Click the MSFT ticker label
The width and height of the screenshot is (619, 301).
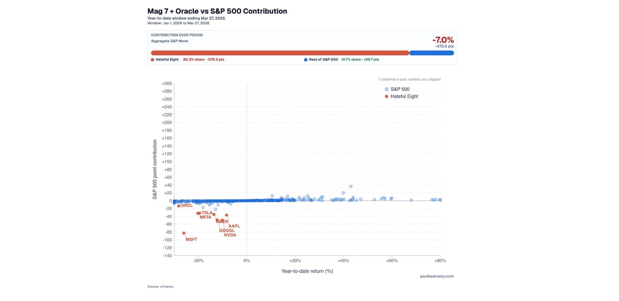point(191,240)
